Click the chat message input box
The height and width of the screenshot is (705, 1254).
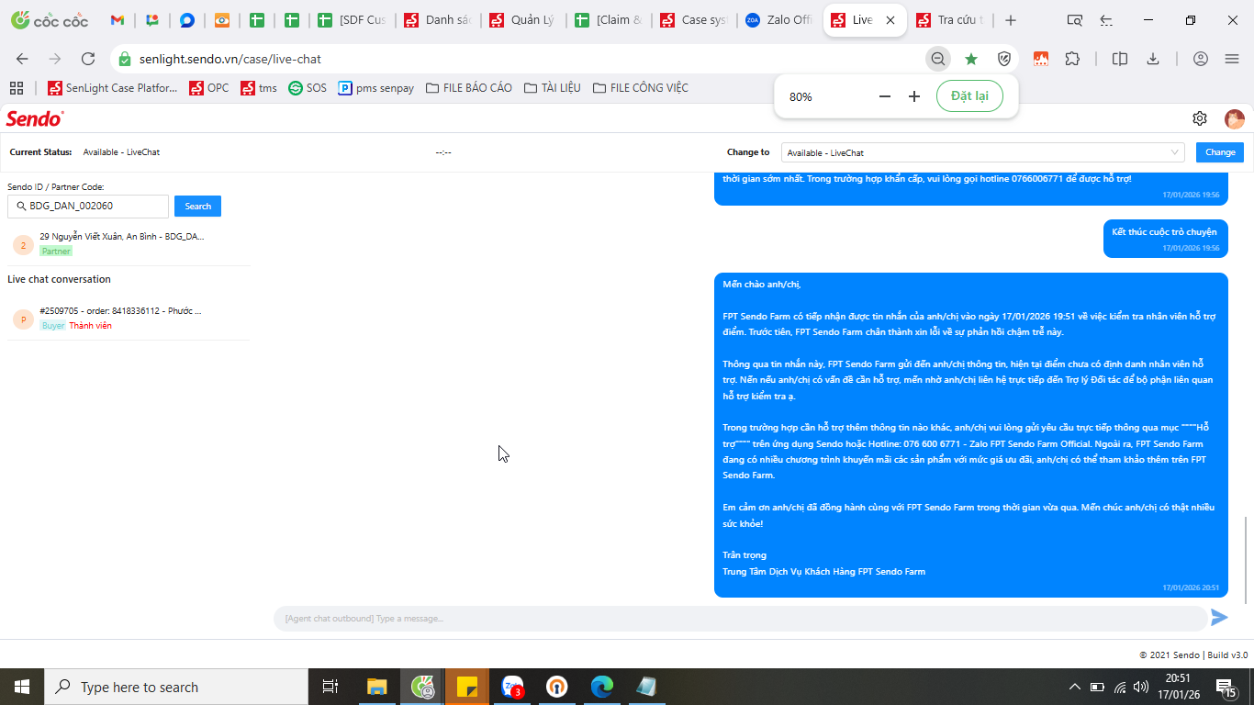click(740, 619)
